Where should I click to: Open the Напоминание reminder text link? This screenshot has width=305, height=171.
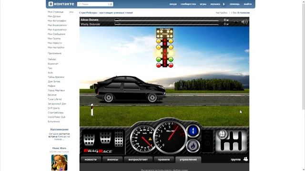tap(59, 136)
